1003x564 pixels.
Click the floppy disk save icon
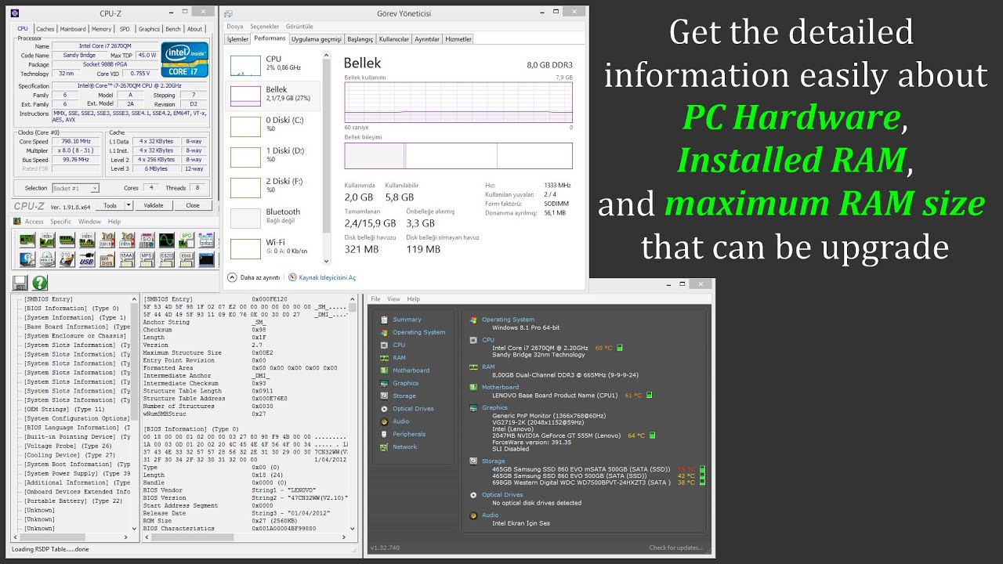point(20,283)
